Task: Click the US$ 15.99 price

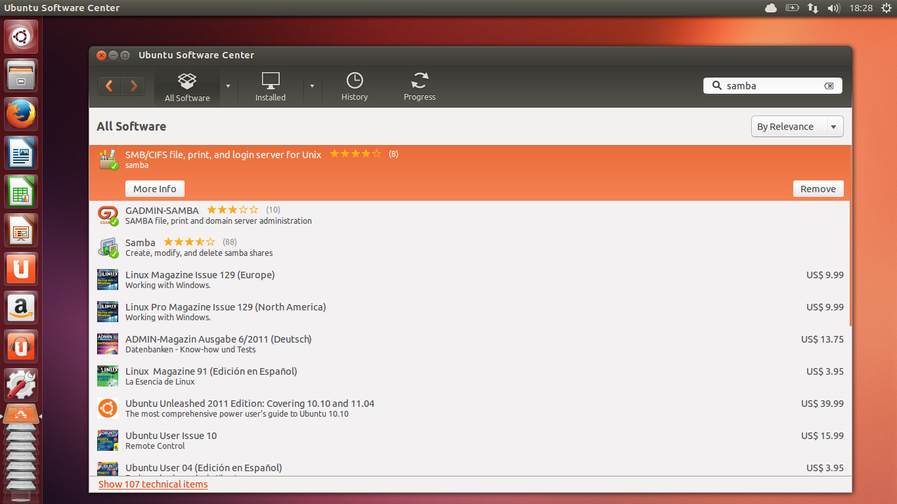Action: click(x=822, y=436)
